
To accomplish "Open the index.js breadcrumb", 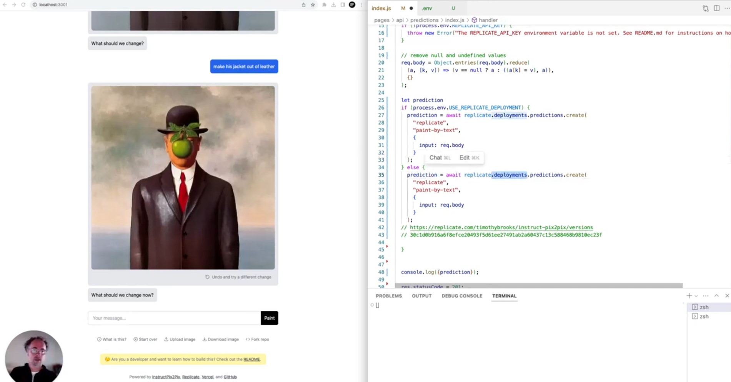I will click(455, 20).
